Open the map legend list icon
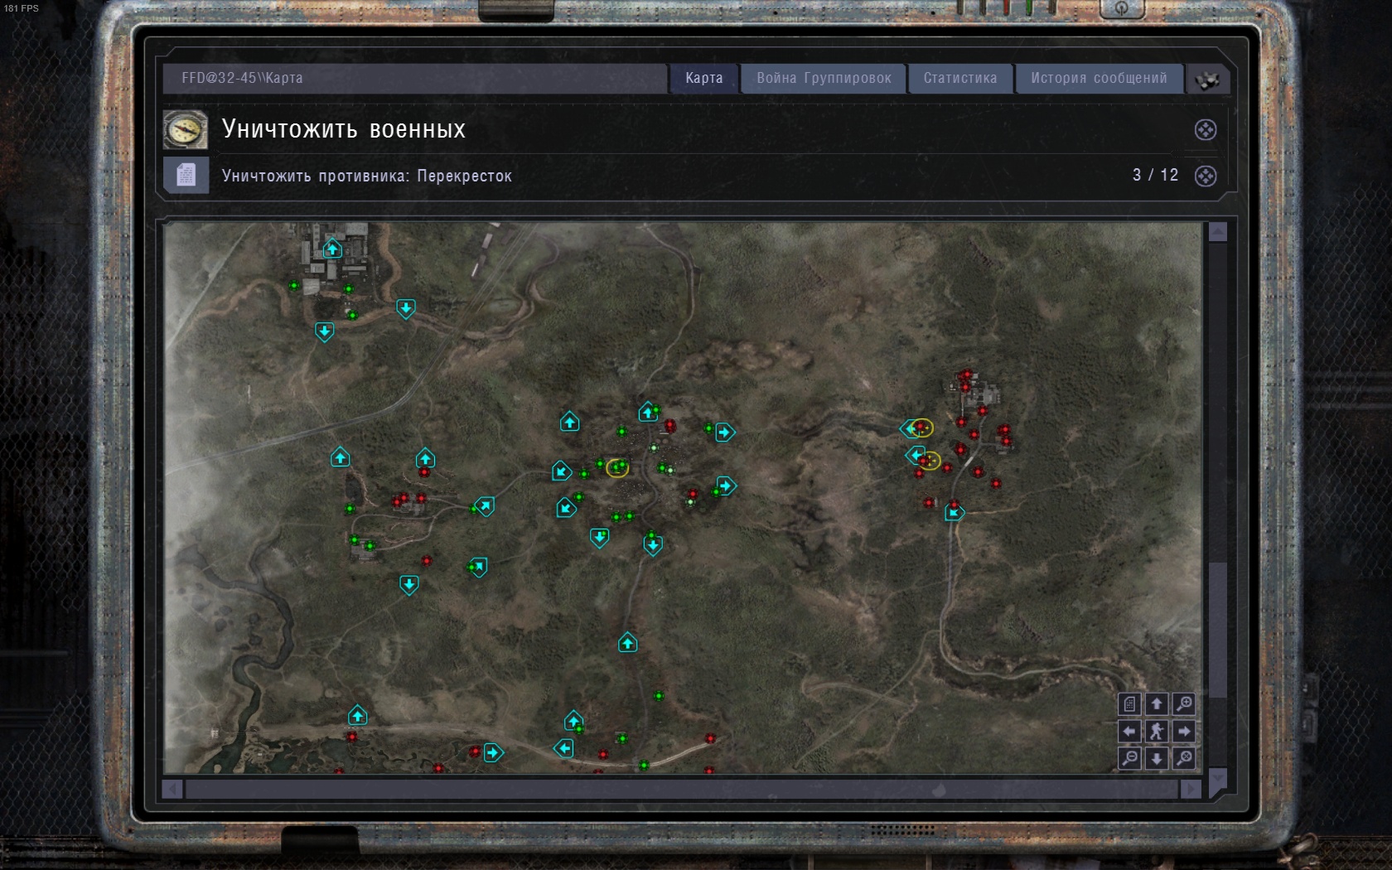1392x870 pixels. (1129, 704)
